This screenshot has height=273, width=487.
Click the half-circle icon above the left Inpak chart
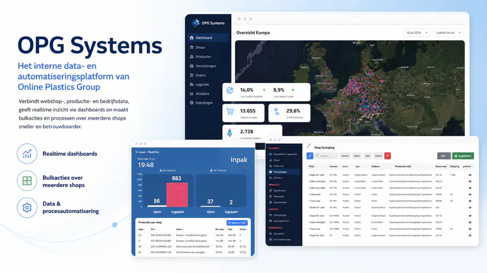160,171
